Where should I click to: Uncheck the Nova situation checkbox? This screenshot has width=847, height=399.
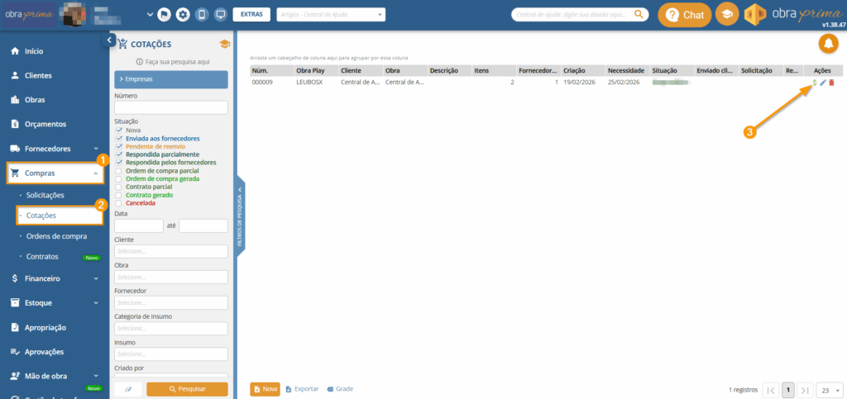[x=119, y=130]
